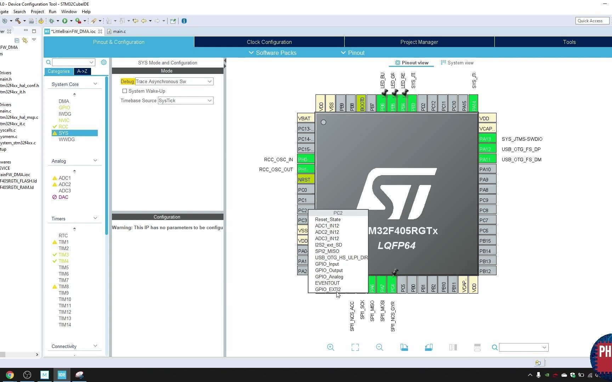Click the Generate Code gear toolbar icon
Screen dimensions: 612x382
click(41, 21)
